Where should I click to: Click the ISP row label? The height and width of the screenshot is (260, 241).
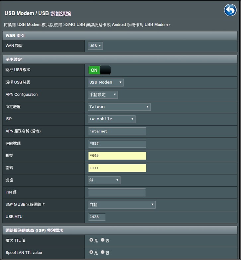click(9, 119)
